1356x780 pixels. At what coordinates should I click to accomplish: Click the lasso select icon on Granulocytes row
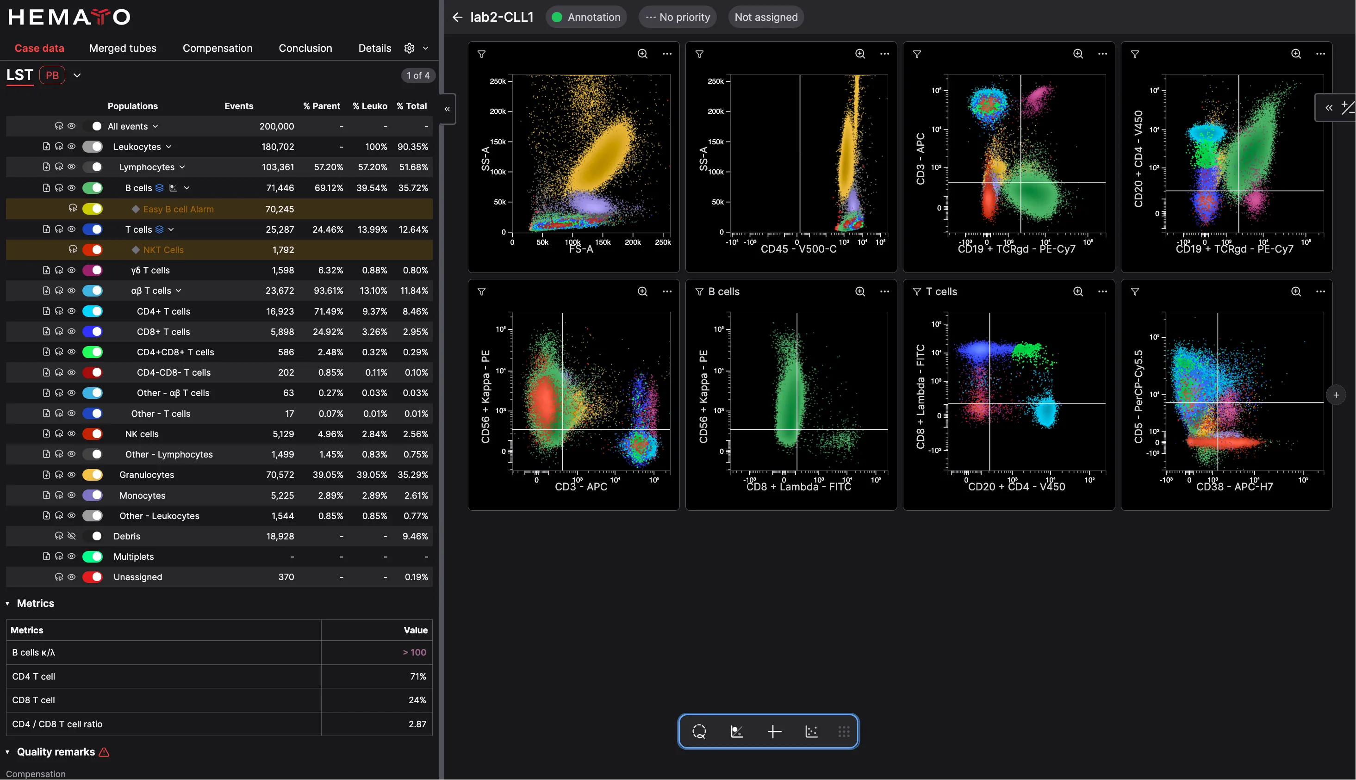coord(59,475)
